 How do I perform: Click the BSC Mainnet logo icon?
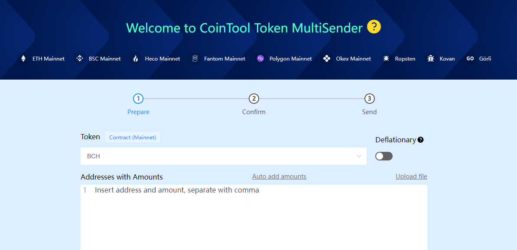click(x=79, y=59)
